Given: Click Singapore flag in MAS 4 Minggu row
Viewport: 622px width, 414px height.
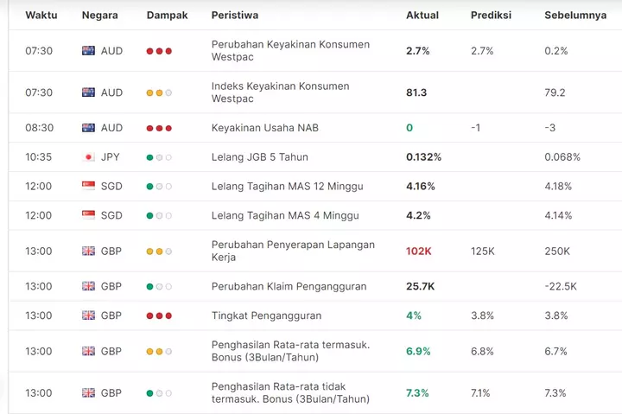Looking at the screenshot, I should (88, 215).
